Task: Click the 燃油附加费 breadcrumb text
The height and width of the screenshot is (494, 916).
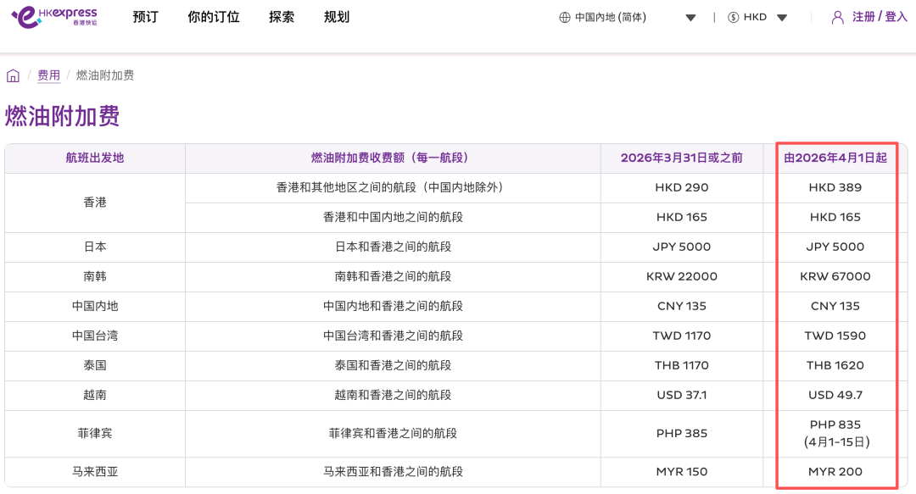Action: click(105, 75)
